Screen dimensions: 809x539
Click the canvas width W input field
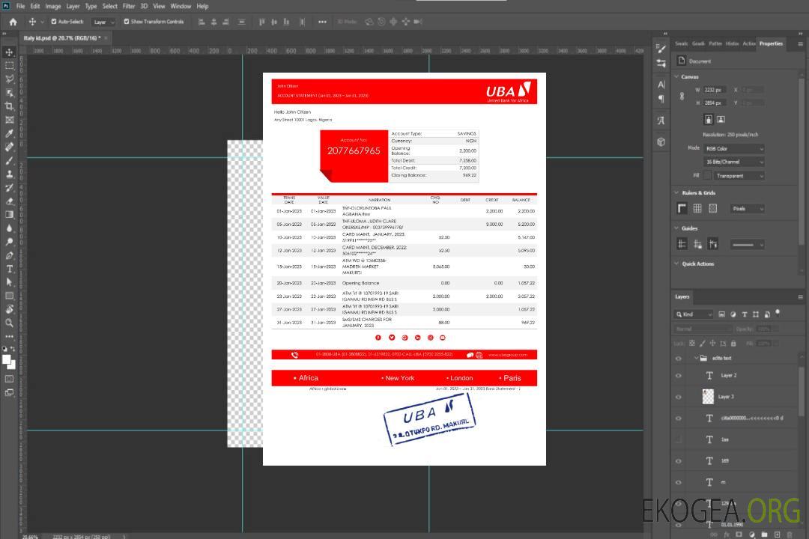point(715,90)
